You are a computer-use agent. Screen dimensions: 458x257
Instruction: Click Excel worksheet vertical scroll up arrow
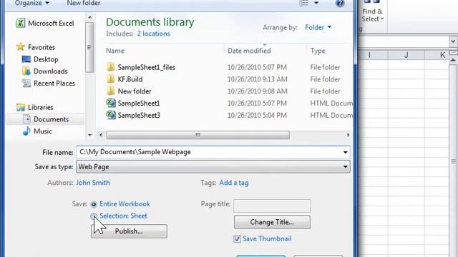pos(453,60)
